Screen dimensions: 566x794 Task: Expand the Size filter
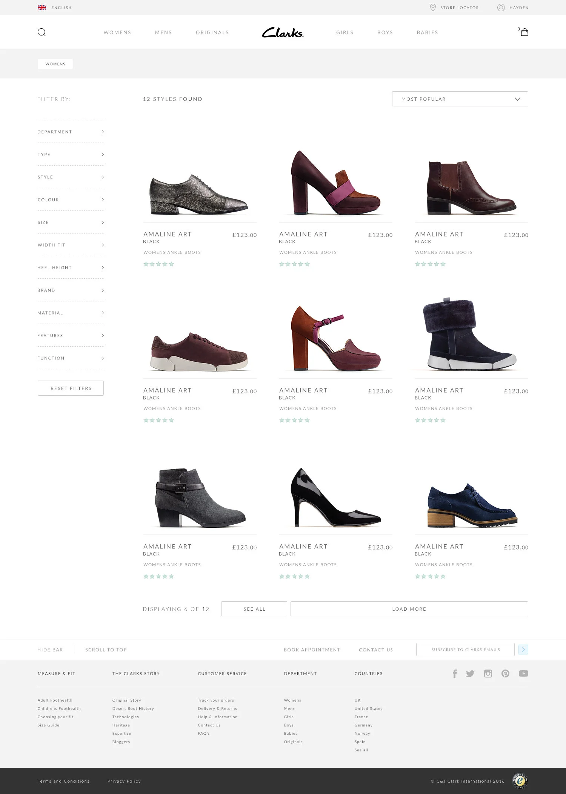click(71, 222)
